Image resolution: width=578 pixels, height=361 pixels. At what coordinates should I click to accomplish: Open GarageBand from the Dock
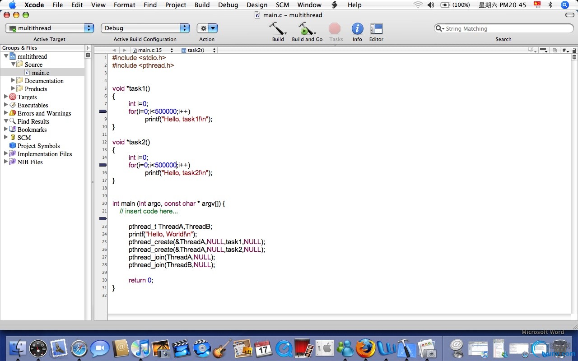(222, 348)
